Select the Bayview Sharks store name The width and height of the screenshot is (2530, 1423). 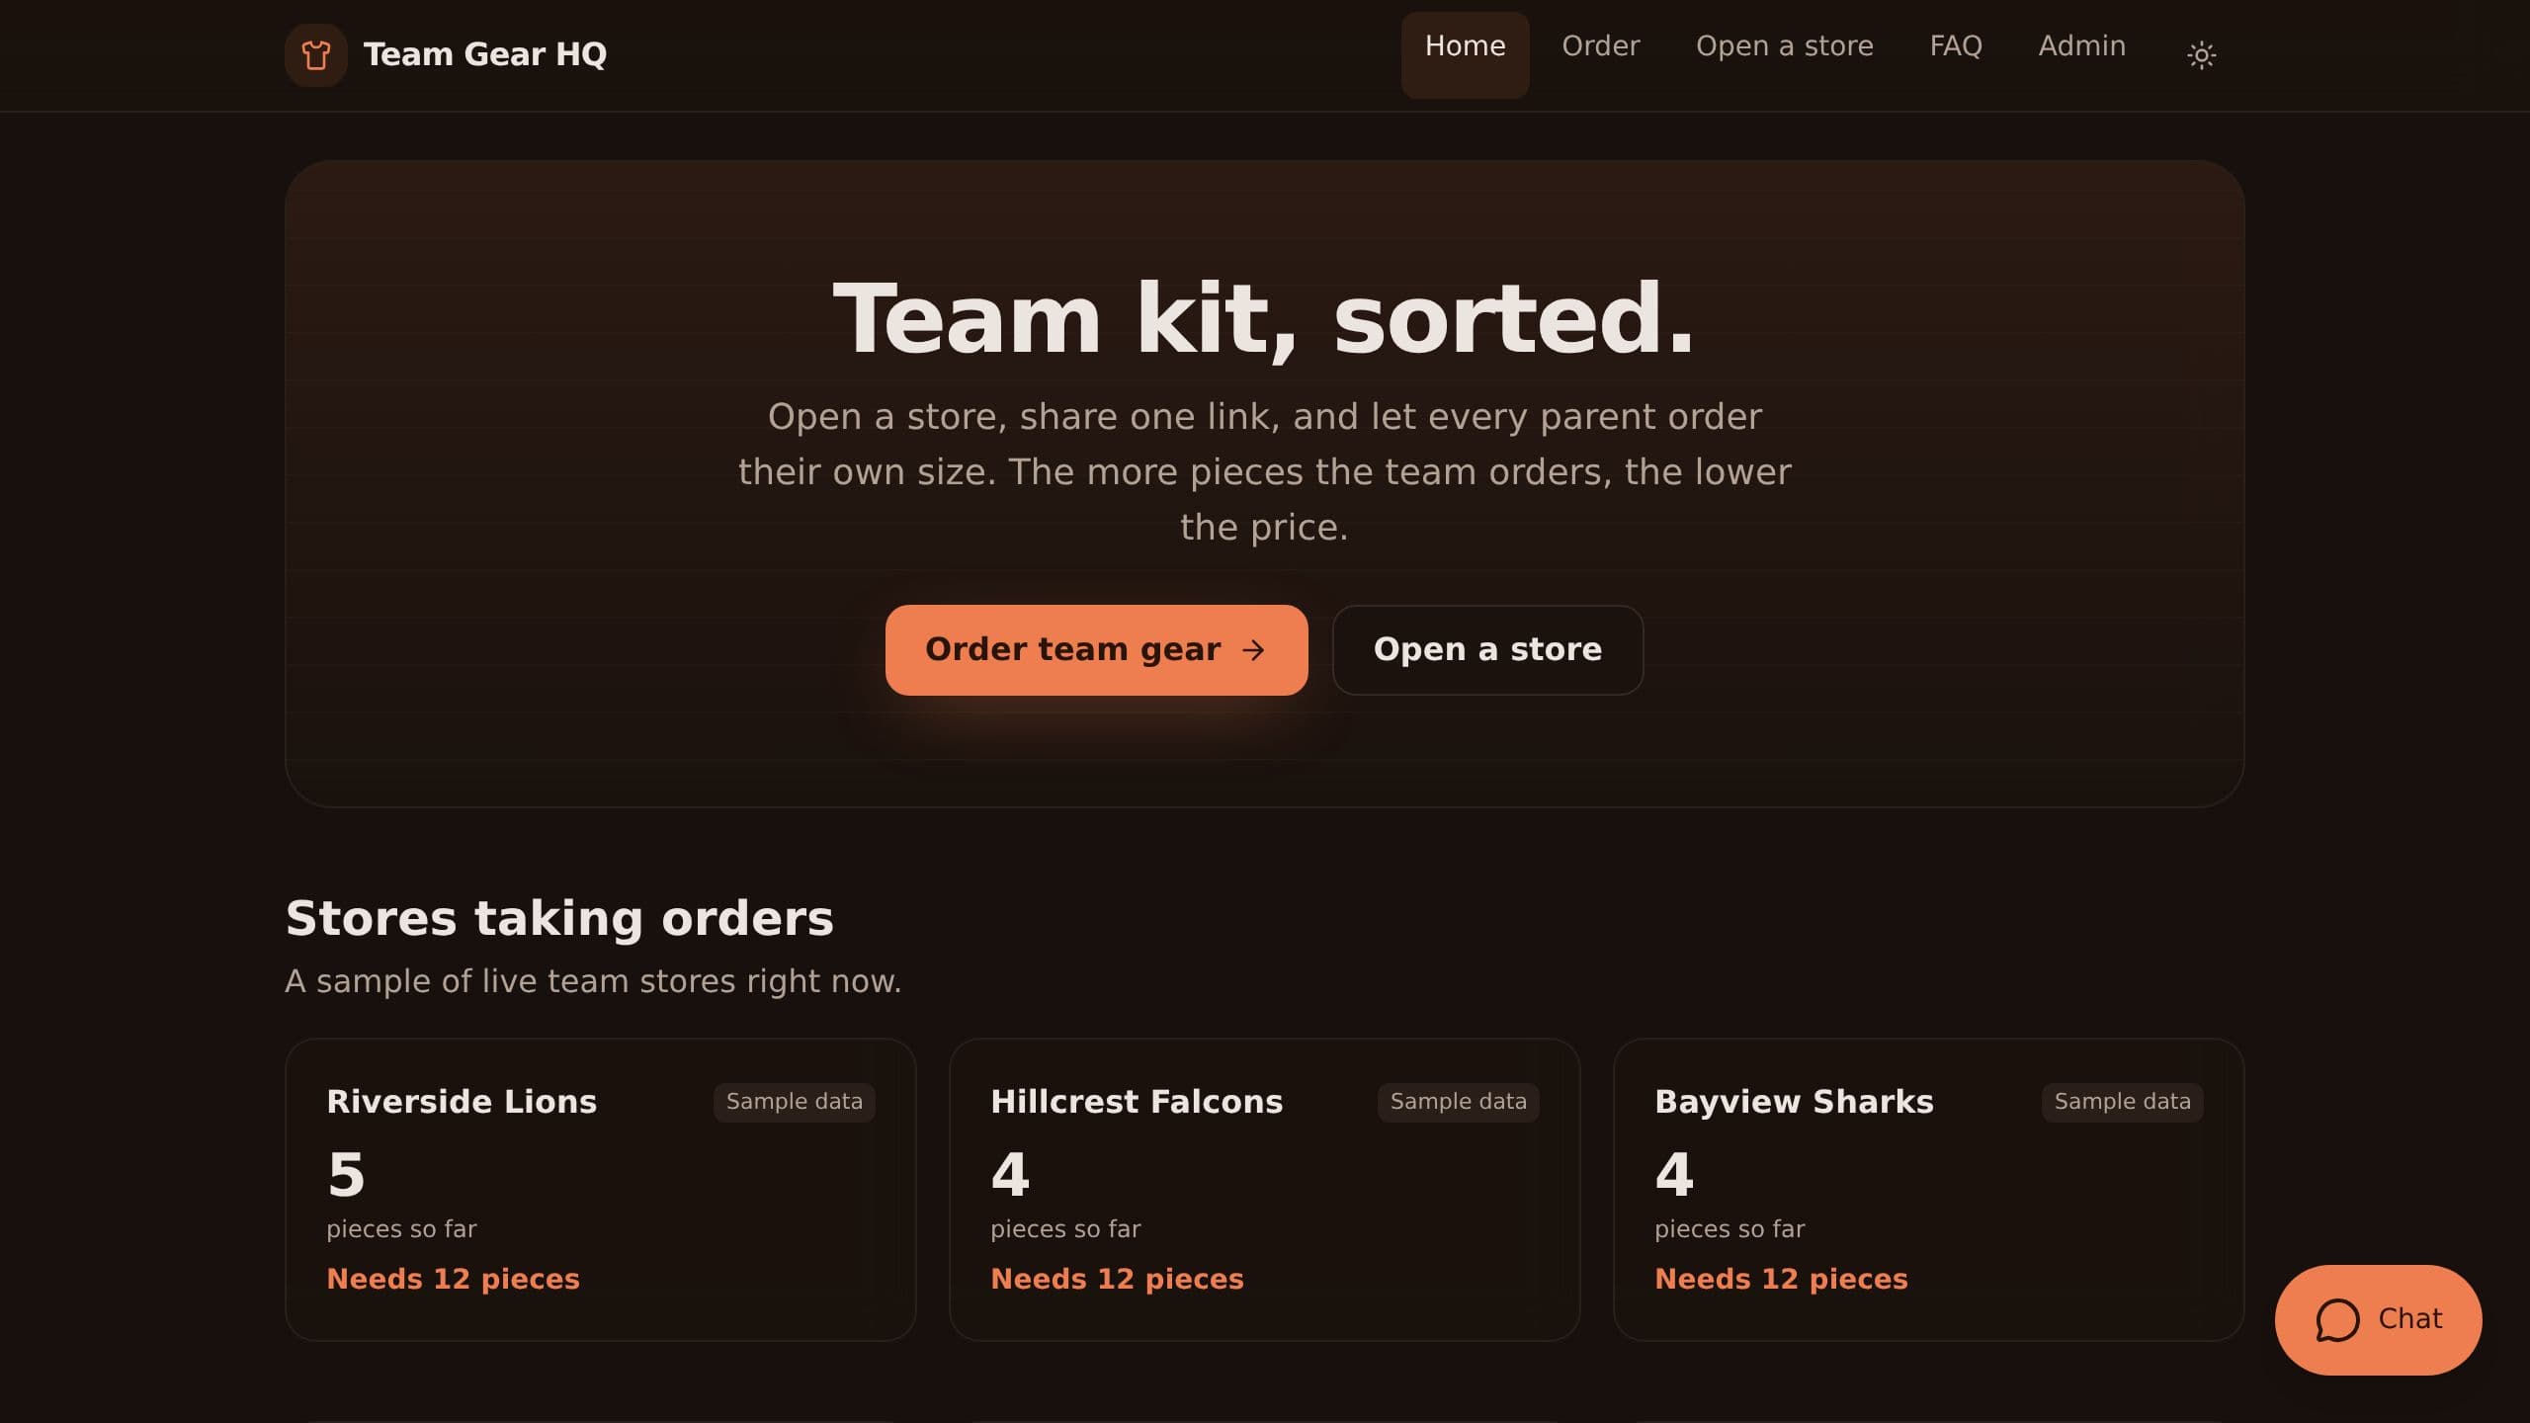tap(1794, 1101)
